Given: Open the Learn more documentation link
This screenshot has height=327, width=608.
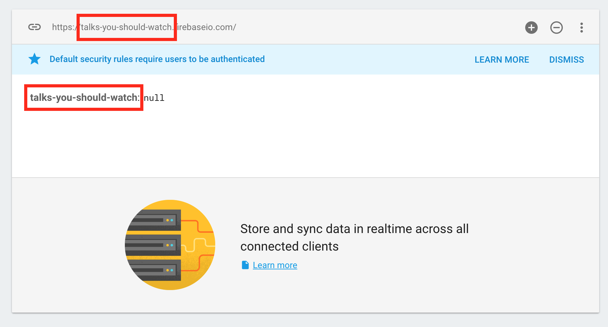Looking at the screenshot, I should [x=275, y=265].
